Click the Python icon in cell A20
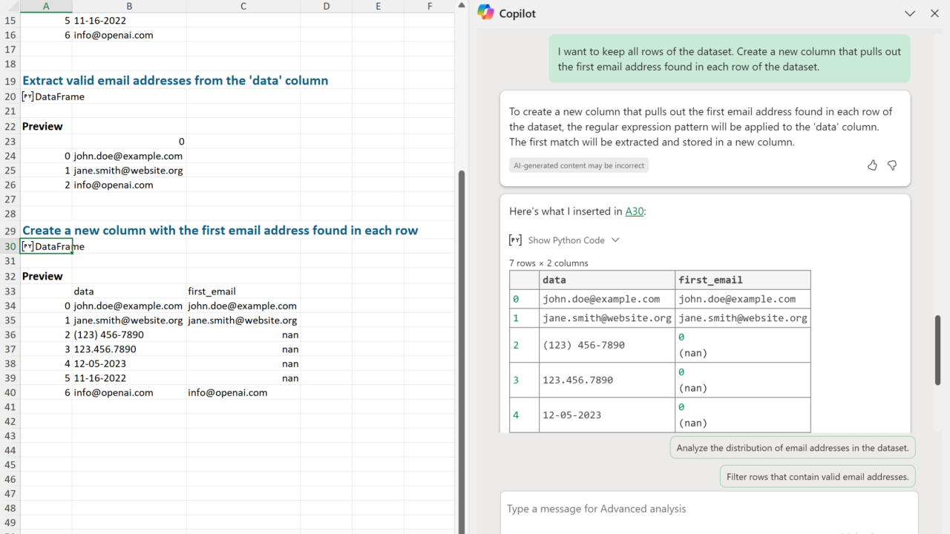Image resolution: width=950 pixels, height=534 pixels. [27, 96]
